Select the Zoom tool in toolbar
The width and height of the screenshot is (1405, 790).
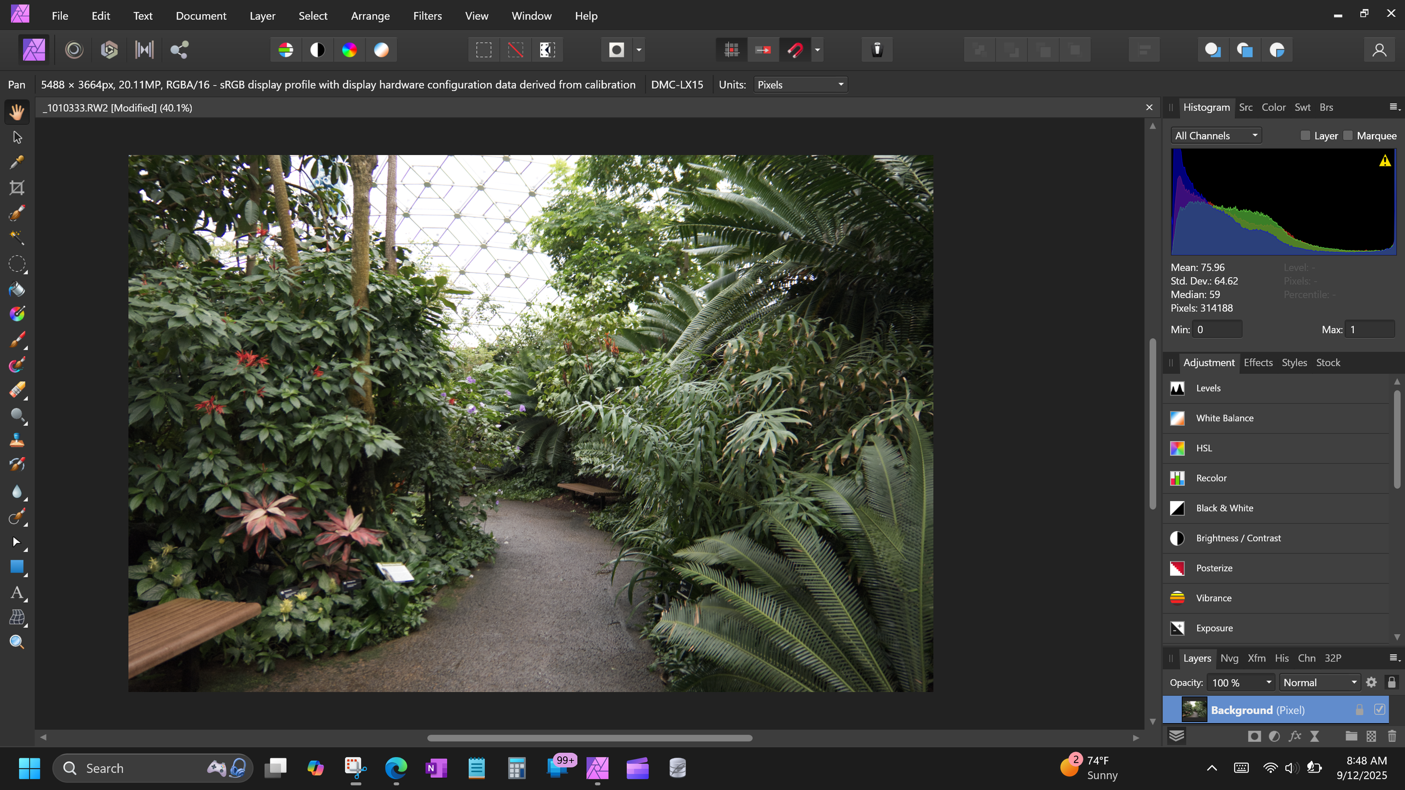click(x=17, y=642)
